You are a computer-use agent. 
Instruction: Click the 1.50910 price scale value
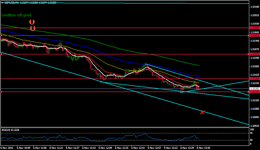[x=255, y=126]
